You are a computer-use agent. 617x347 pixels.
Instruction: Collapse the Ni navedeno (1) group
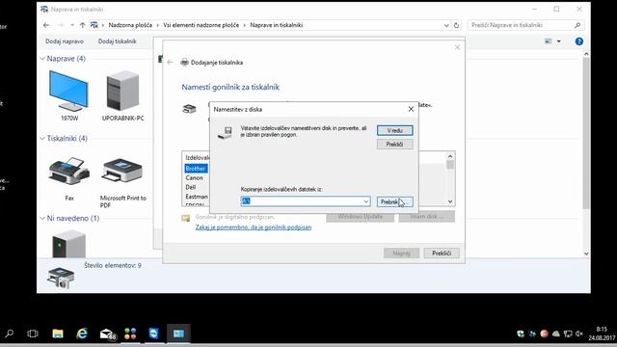click(x=42, y=219)
